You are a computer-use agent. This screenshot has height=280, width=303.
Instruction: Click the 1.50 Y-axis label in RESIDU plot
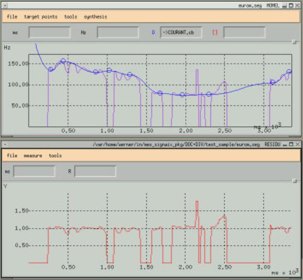point(22,211)
